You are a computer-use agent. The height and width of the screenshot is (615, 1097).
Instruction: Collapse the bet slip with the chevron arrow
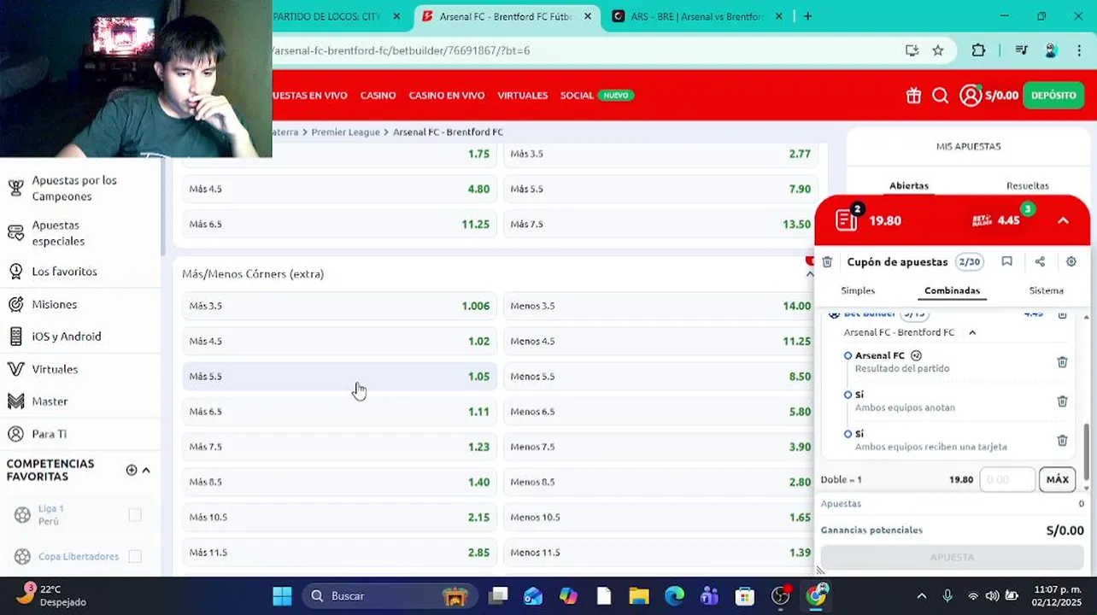[1063, 220]
